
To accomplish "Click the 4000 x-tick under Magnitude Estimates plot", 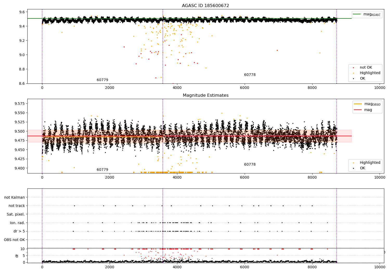I will point(177,177).
